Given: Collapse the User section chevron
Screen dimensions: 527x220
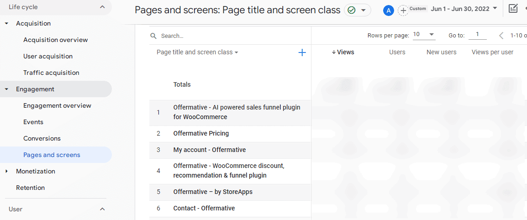Looking at the screenshot, I should click(x=102, y=209).
